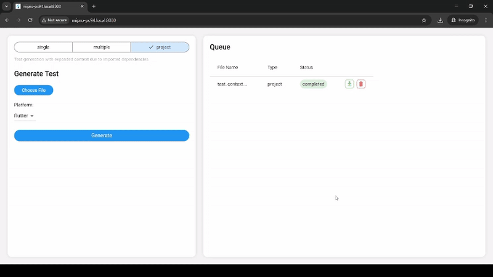Click the Platform: label

[23, 105]
